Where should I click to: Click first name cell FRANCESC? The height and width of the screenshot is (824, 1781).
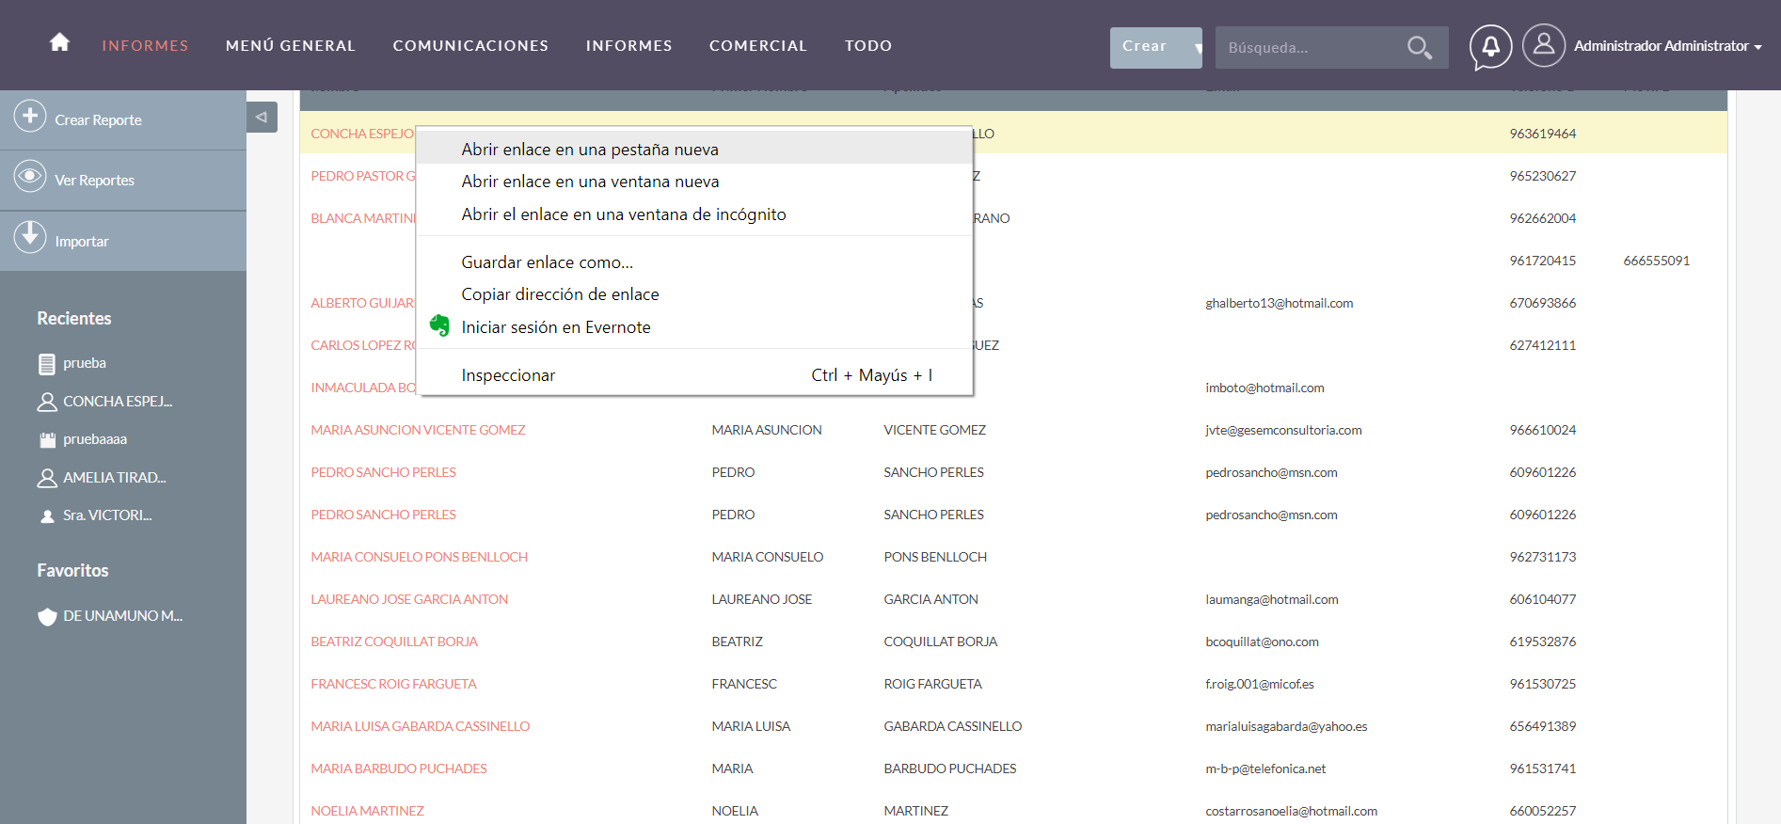(744, 684)
